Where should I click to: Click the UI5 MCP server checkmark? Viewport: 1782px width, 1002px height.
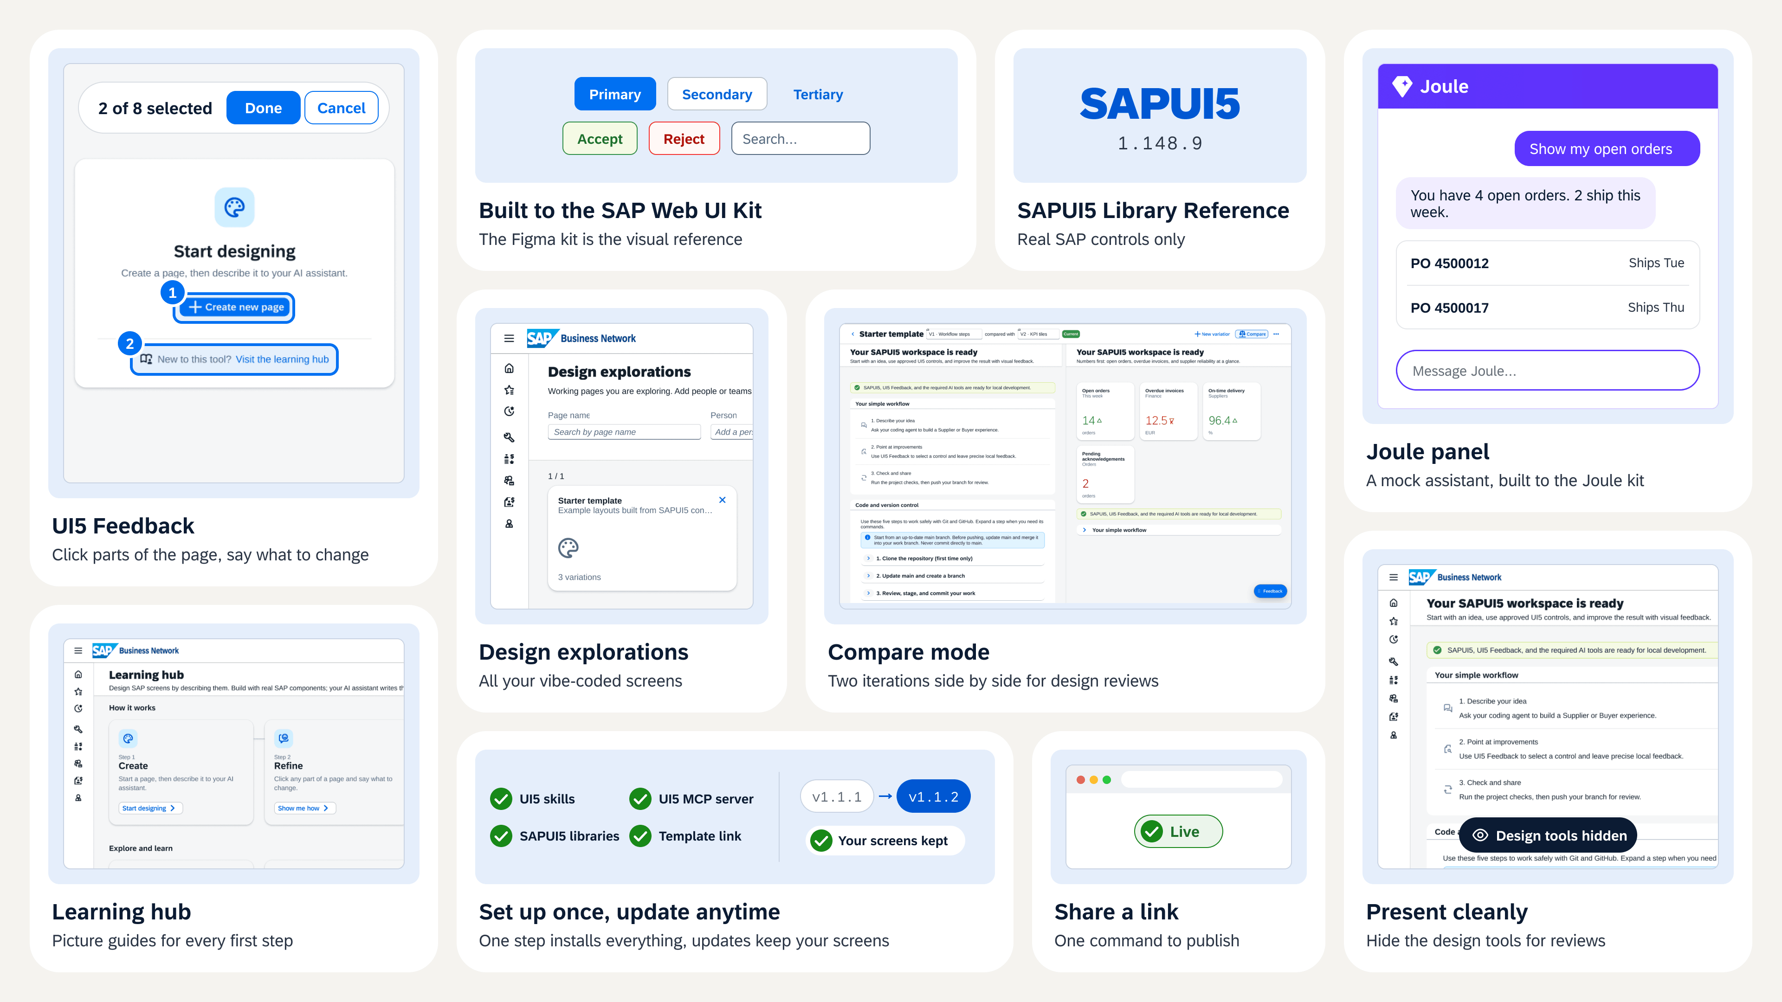point(640,799)
